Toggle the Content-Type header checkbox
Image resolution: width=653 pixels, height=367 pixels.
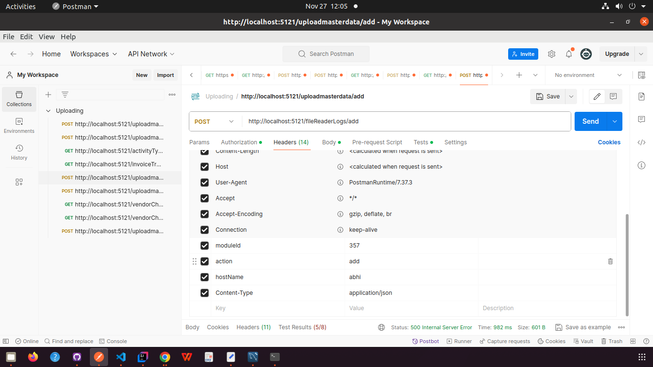click(205, 293)
